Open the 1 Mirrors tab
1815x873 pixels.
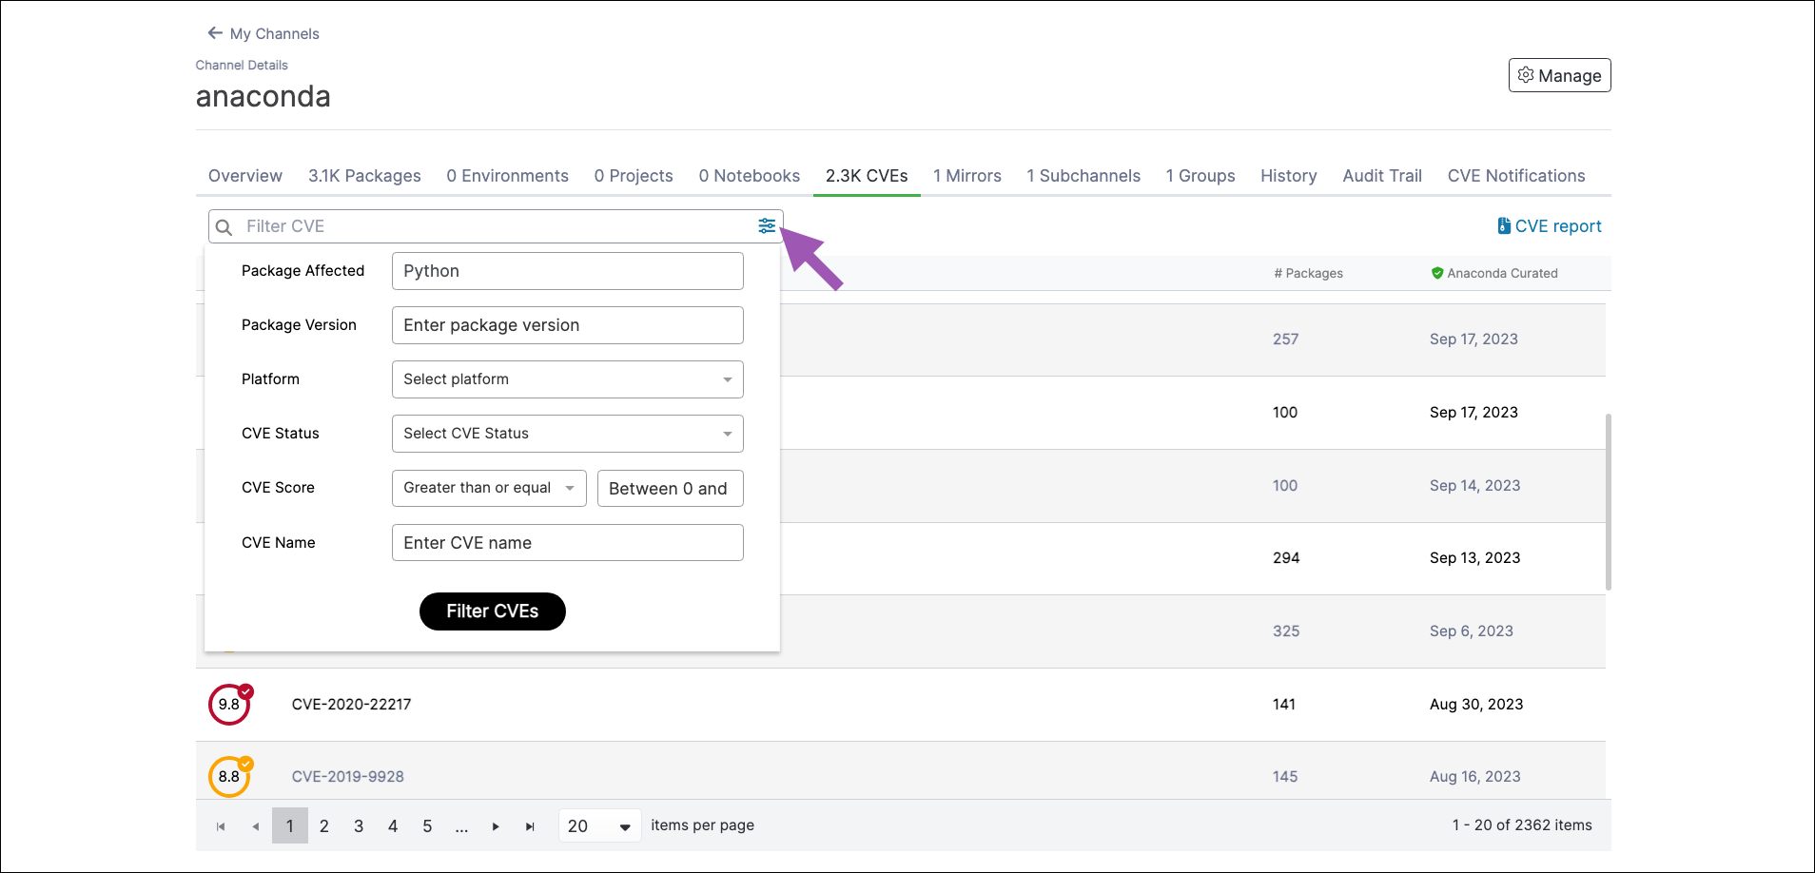(966, 176)
